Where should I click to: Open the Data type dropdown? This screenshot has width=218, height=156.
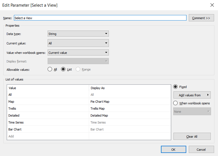click(x=78, y=34)
